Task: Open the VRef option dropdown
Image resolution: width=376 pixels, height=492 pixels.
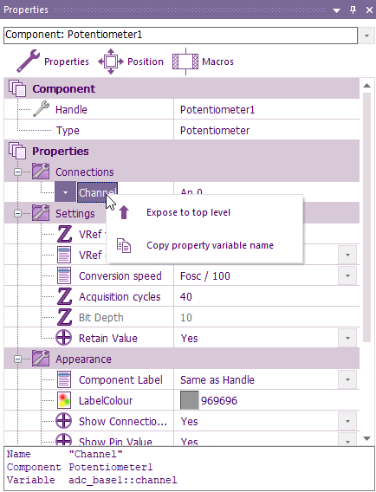Action: [347, 255]
